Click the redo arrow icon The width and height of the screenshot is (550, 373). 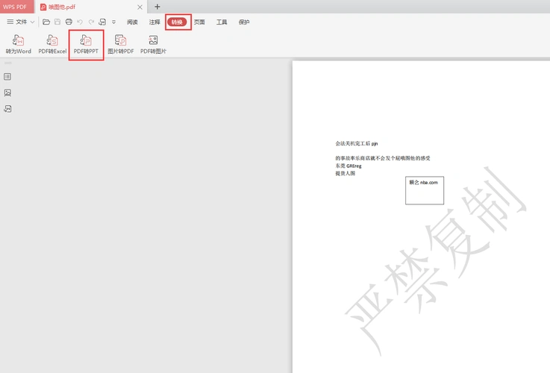91,22
